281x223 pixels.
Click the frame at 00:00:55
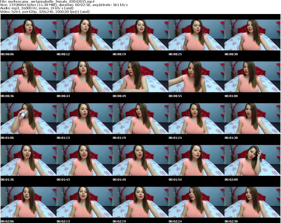pos(196,77)
